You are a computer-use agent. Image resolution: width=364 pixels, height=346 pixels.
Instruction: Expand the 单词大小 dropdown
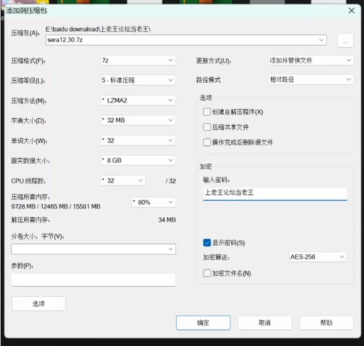coord(138,140)
